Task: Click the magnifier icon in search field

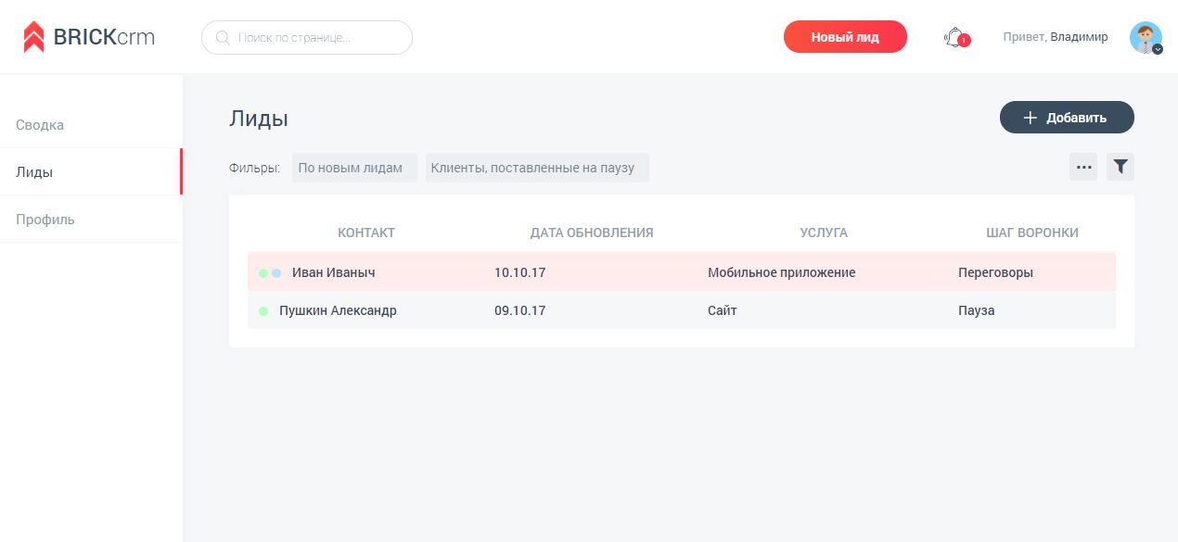Action: coord(223,38)
